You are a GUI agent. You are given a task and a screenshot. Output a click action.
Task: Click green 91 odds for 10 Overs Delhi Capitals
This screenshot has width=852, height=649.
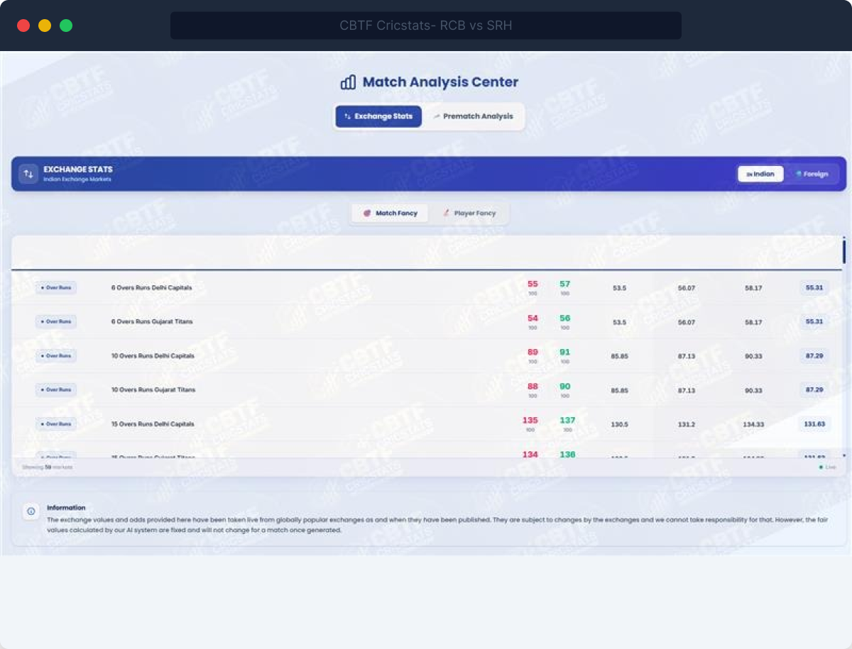564,353
